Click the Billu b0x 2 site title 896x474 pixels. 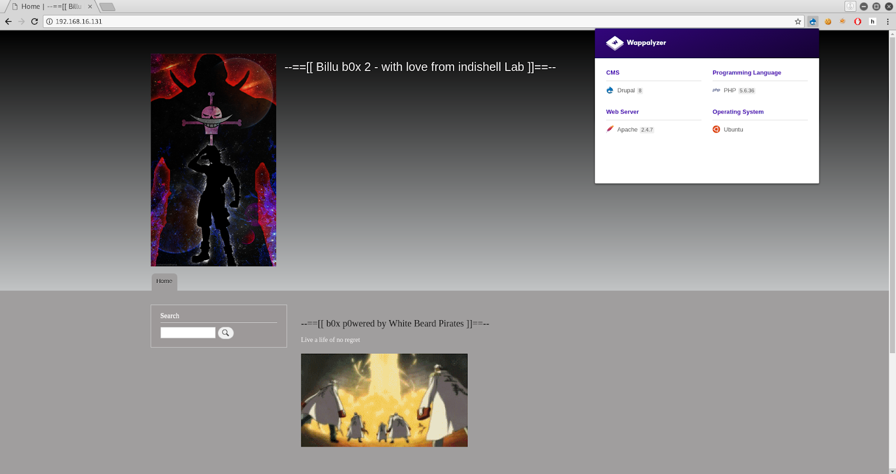tap(420, 67)
